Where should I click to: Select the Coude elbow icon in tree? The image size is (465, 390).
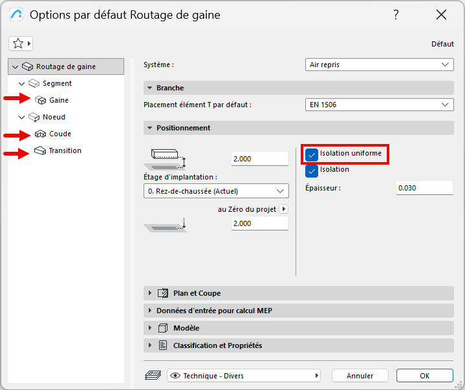click(x=41, y=134)
